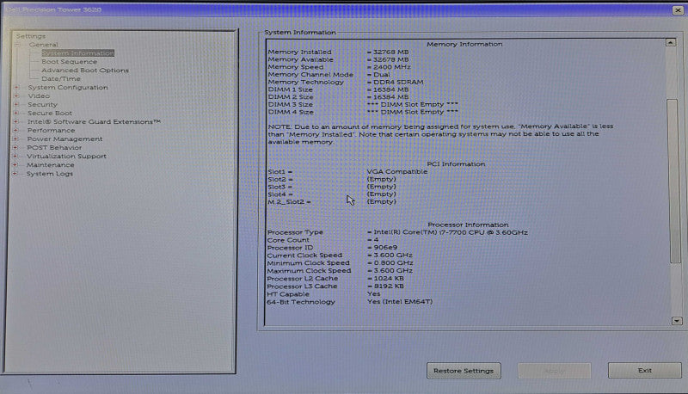Click the Memory Information heading

tap(464, 44)
